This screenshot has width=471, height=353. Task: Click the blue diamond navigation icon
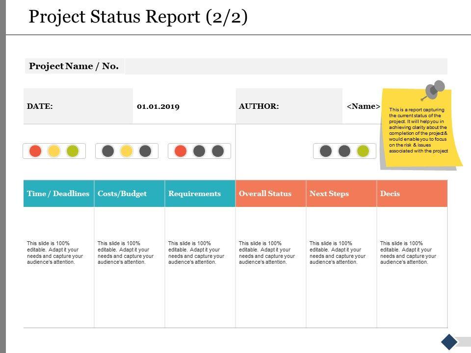click(x=449, y=342)
